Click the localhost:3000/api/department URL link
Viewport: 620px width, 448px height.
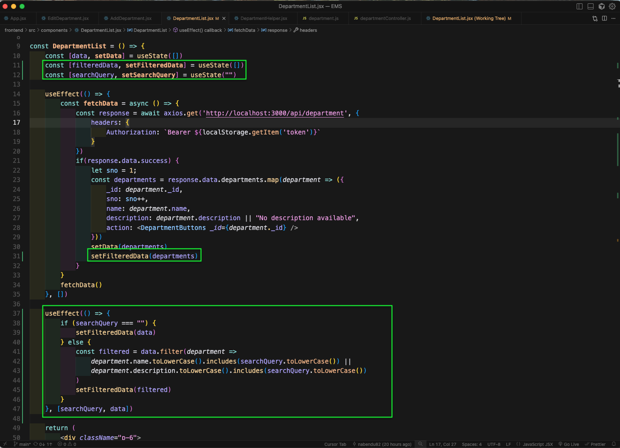click(275, 113)
